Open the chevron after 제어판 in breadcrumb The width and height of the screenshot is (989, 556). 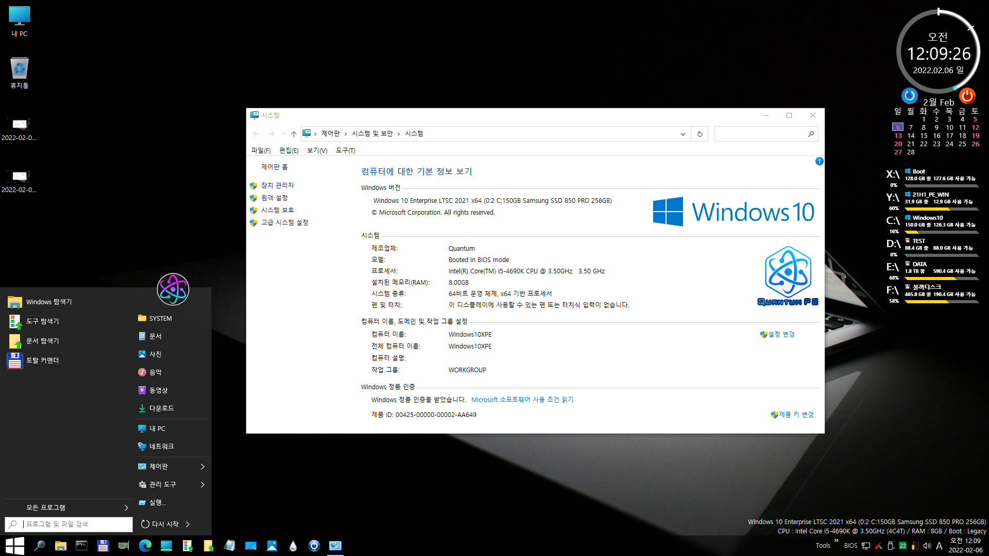(346, 134)
